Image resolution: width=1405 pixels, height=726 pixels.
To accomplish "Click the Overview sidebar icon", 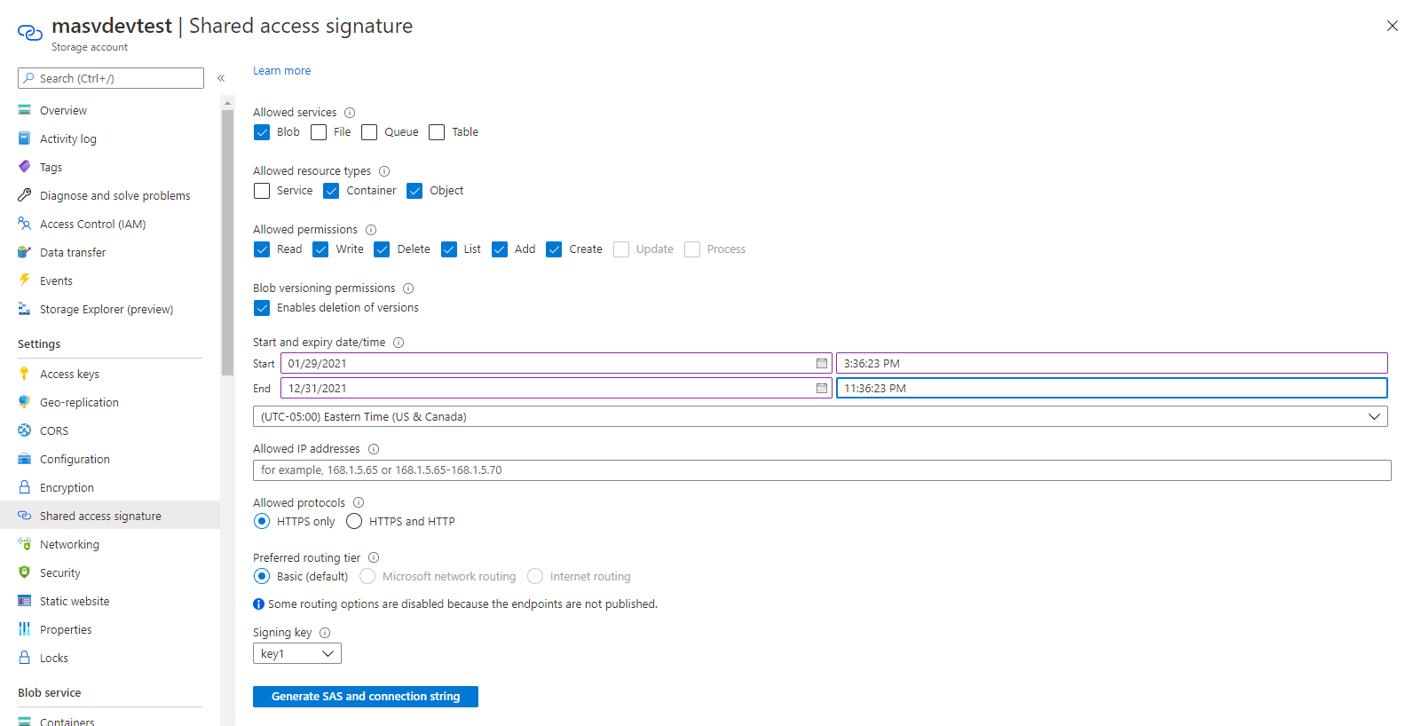I will (x=25, y=110).
